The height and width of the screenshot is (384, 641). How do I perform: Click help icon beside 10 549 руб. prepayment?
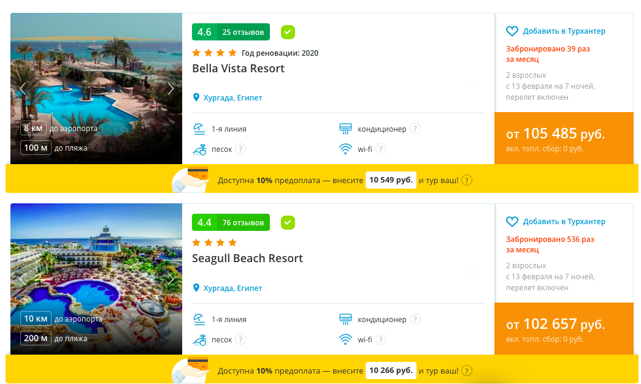click(467, 181)
